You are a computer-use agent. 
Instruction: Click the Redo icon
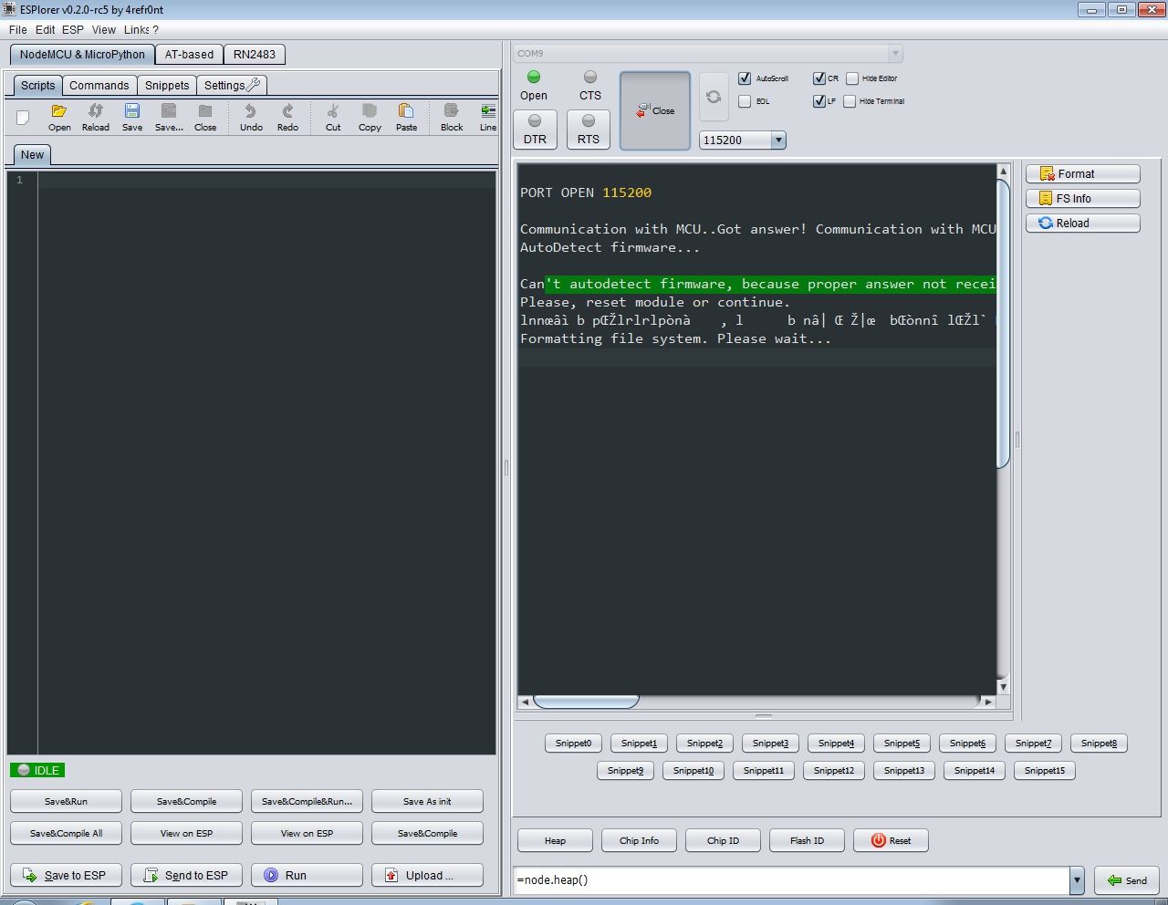[287, 117]
